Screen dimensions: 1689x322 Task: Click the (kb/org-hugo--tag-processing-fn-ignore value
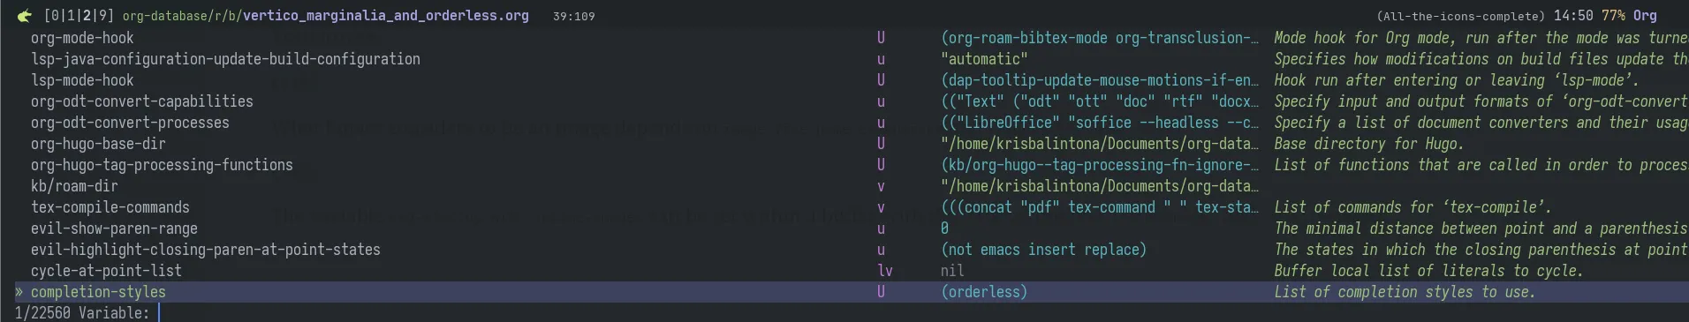click(1100, 165)
